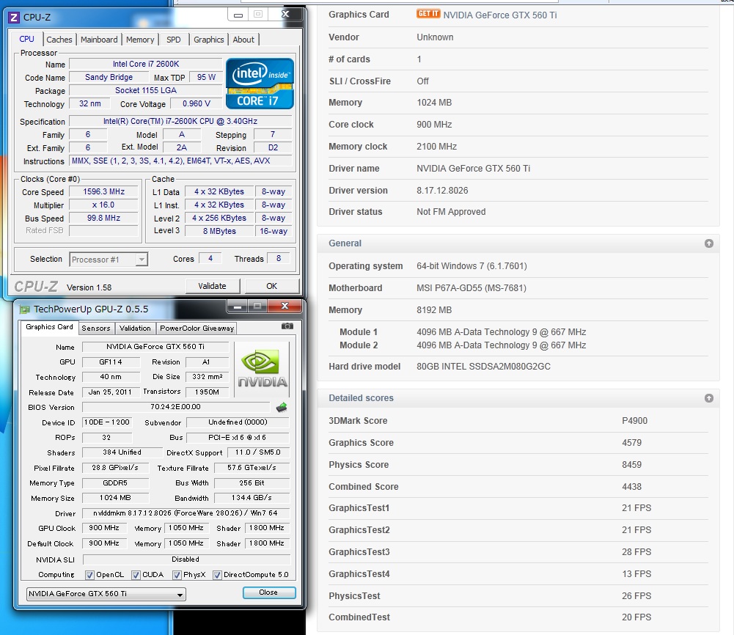This screenshot has width=734, height=635.
Task: Toggle the PhysX checkbox
Action: coord(177,575)
